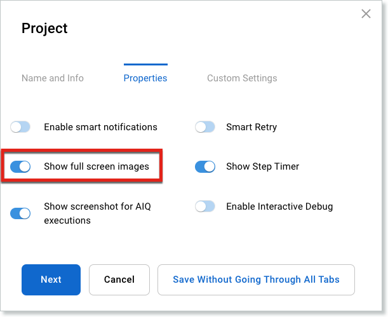
Task: Click the blue Next button
Action: tap(51, 280)
